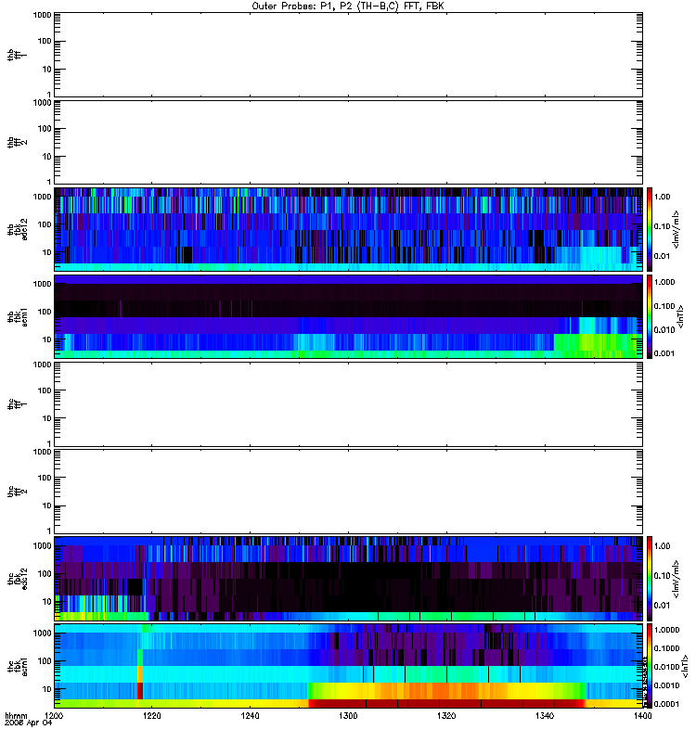Select the "0.0100" color scale value
The image size is (696, 742).
[x=666, y=667]
